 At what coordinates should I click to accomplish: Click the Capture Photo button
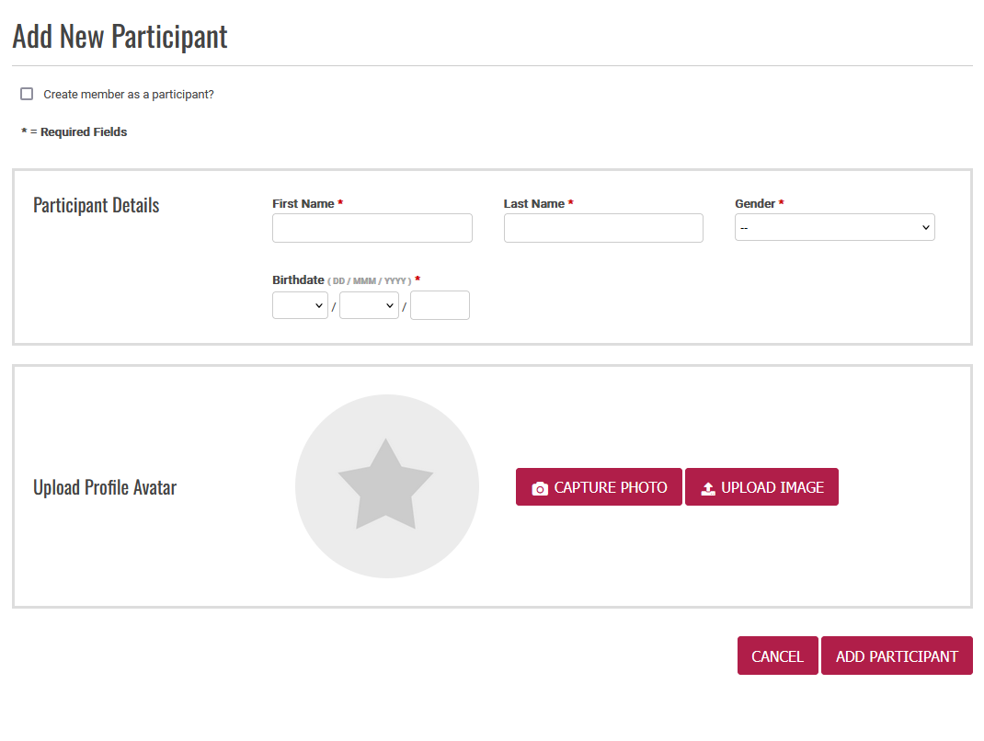tap(599, 486)
